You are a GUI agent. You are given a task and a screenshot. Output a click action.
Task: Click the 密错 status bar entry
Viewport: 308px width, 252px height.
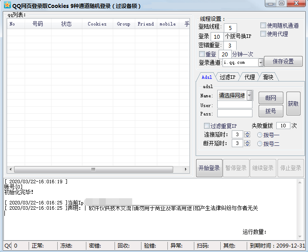click(x=95, y=246)
